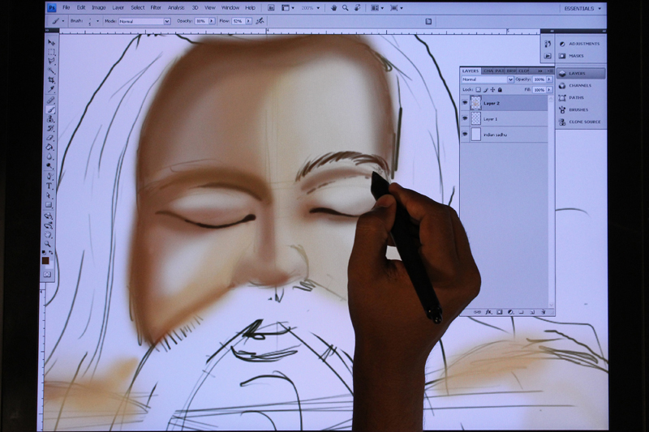Click the Paths button in the panel dock
Viewport: 649px width, 432px height.
click(x=562, y=97)
